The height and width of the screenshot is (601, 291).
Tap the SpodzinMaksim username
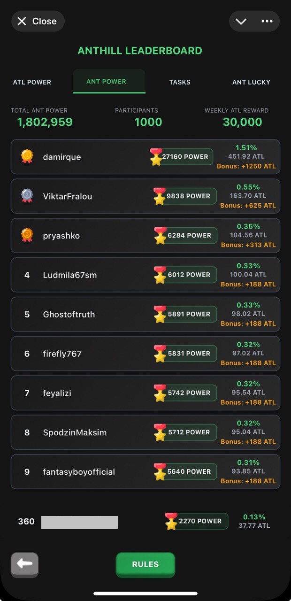[75, 432]
